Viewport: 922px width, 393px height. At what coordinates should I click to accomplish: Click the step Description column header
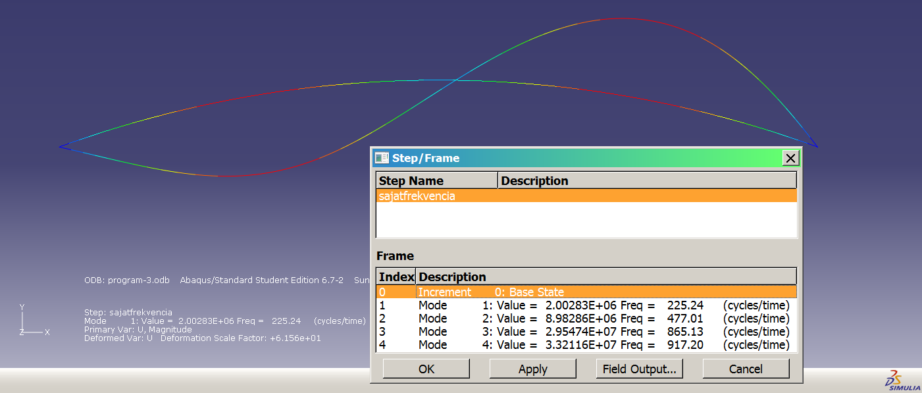[648, 180]
